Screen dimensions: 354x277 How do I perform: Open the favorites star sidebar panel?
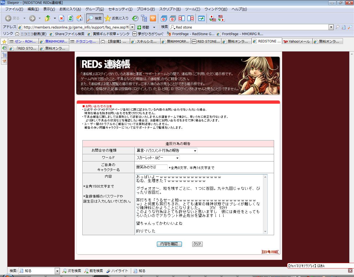4,42
